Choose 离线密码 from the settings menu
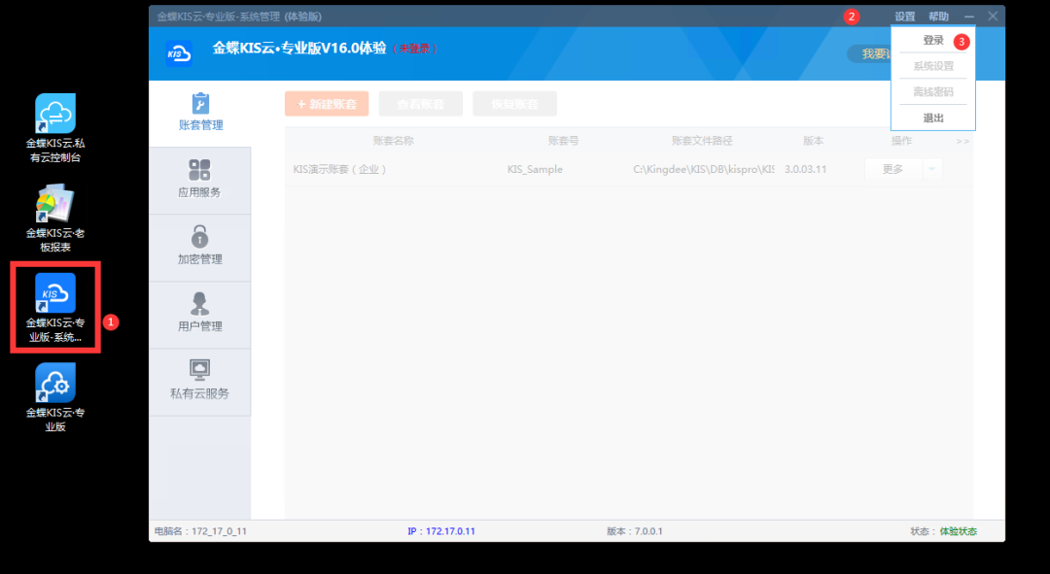Image resolution: width=1050 pixels, height=574 pixels. pyautogui.click(x=932, y=92)
